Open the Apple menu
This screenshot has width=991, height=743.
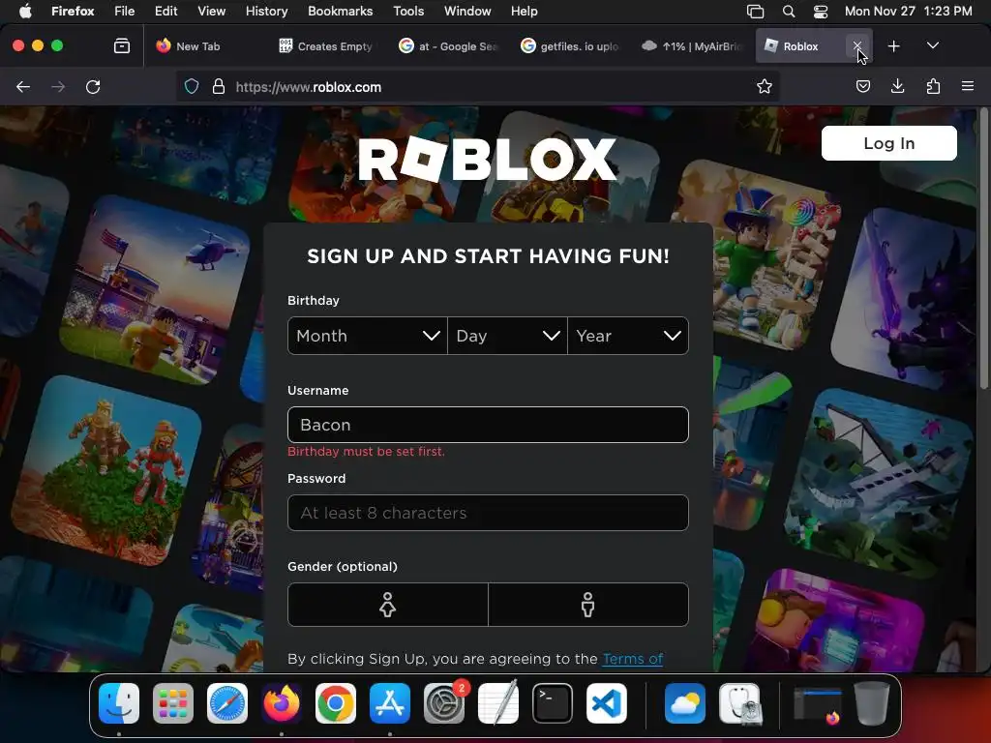pyautogui.click(x=25, y=11)
